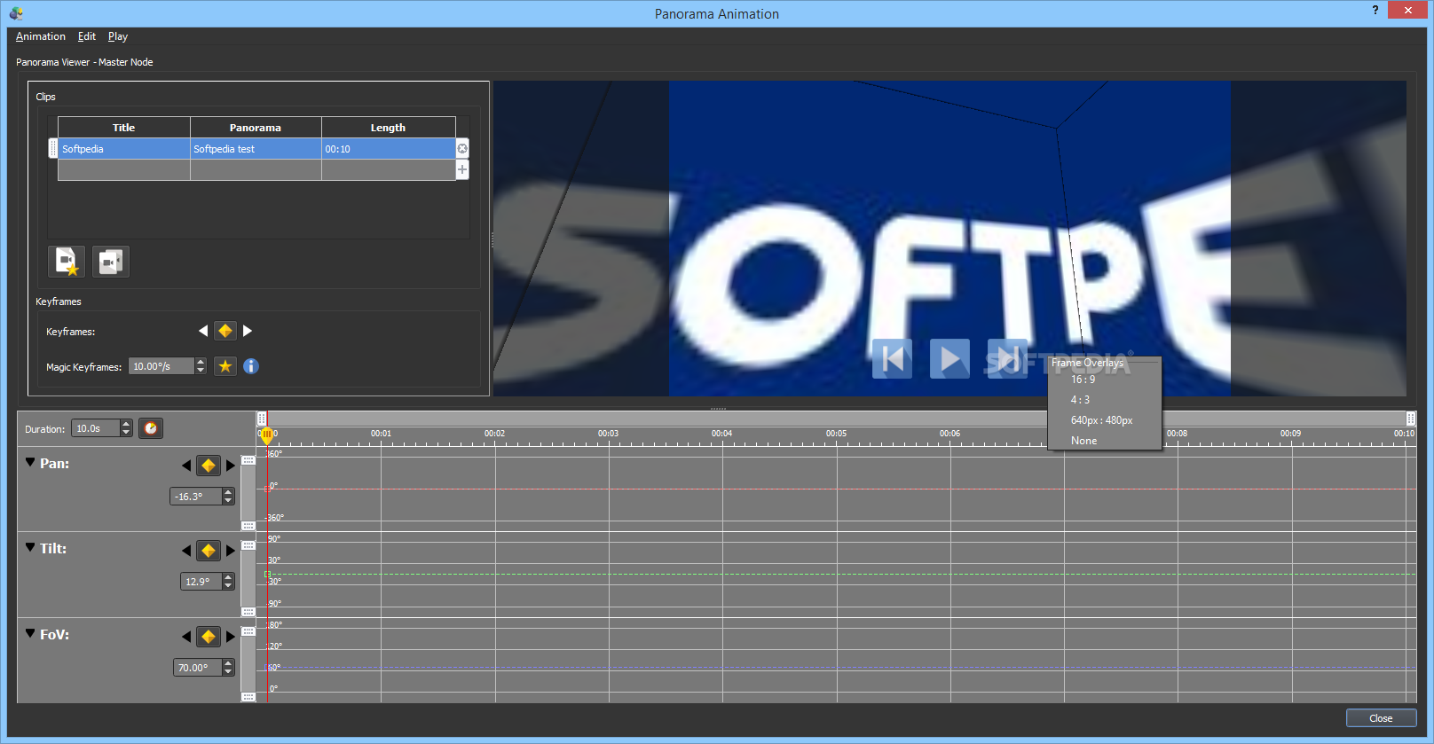Skip to end of animation preview
This screenshot has width=1434, height=744.
(1007, 359)
